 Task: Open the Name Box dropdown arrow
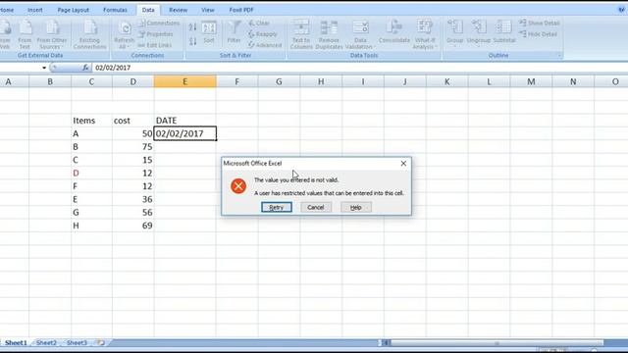(44, 68)
